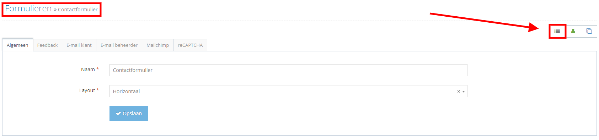This screenshot has height=140, width=599.
Task: Click the Layout field label
Action: 87,90
